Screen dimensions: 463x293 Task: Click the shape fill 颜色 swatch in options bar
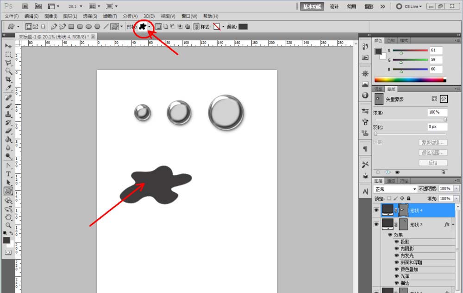243,26
